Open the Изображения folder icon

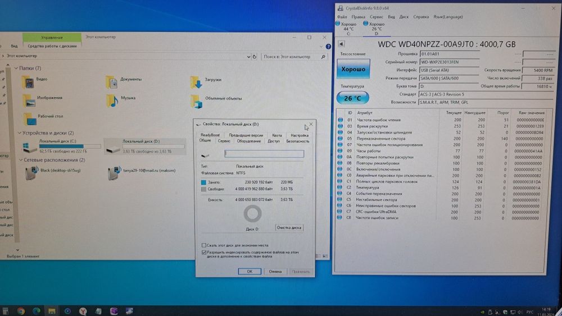(29, 100)
